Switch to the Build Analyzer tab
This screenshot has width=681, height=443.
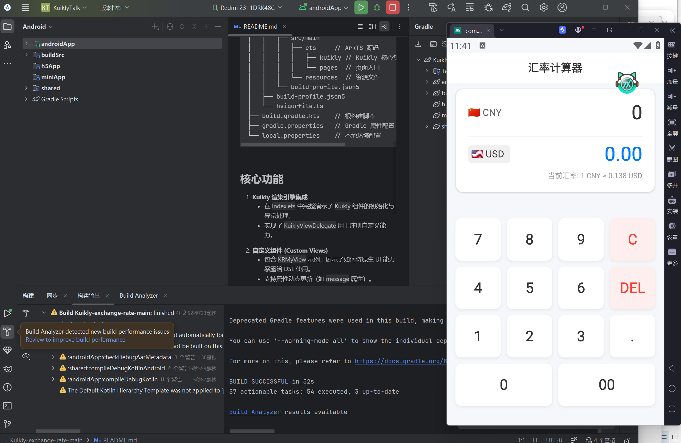coord(139,295)
